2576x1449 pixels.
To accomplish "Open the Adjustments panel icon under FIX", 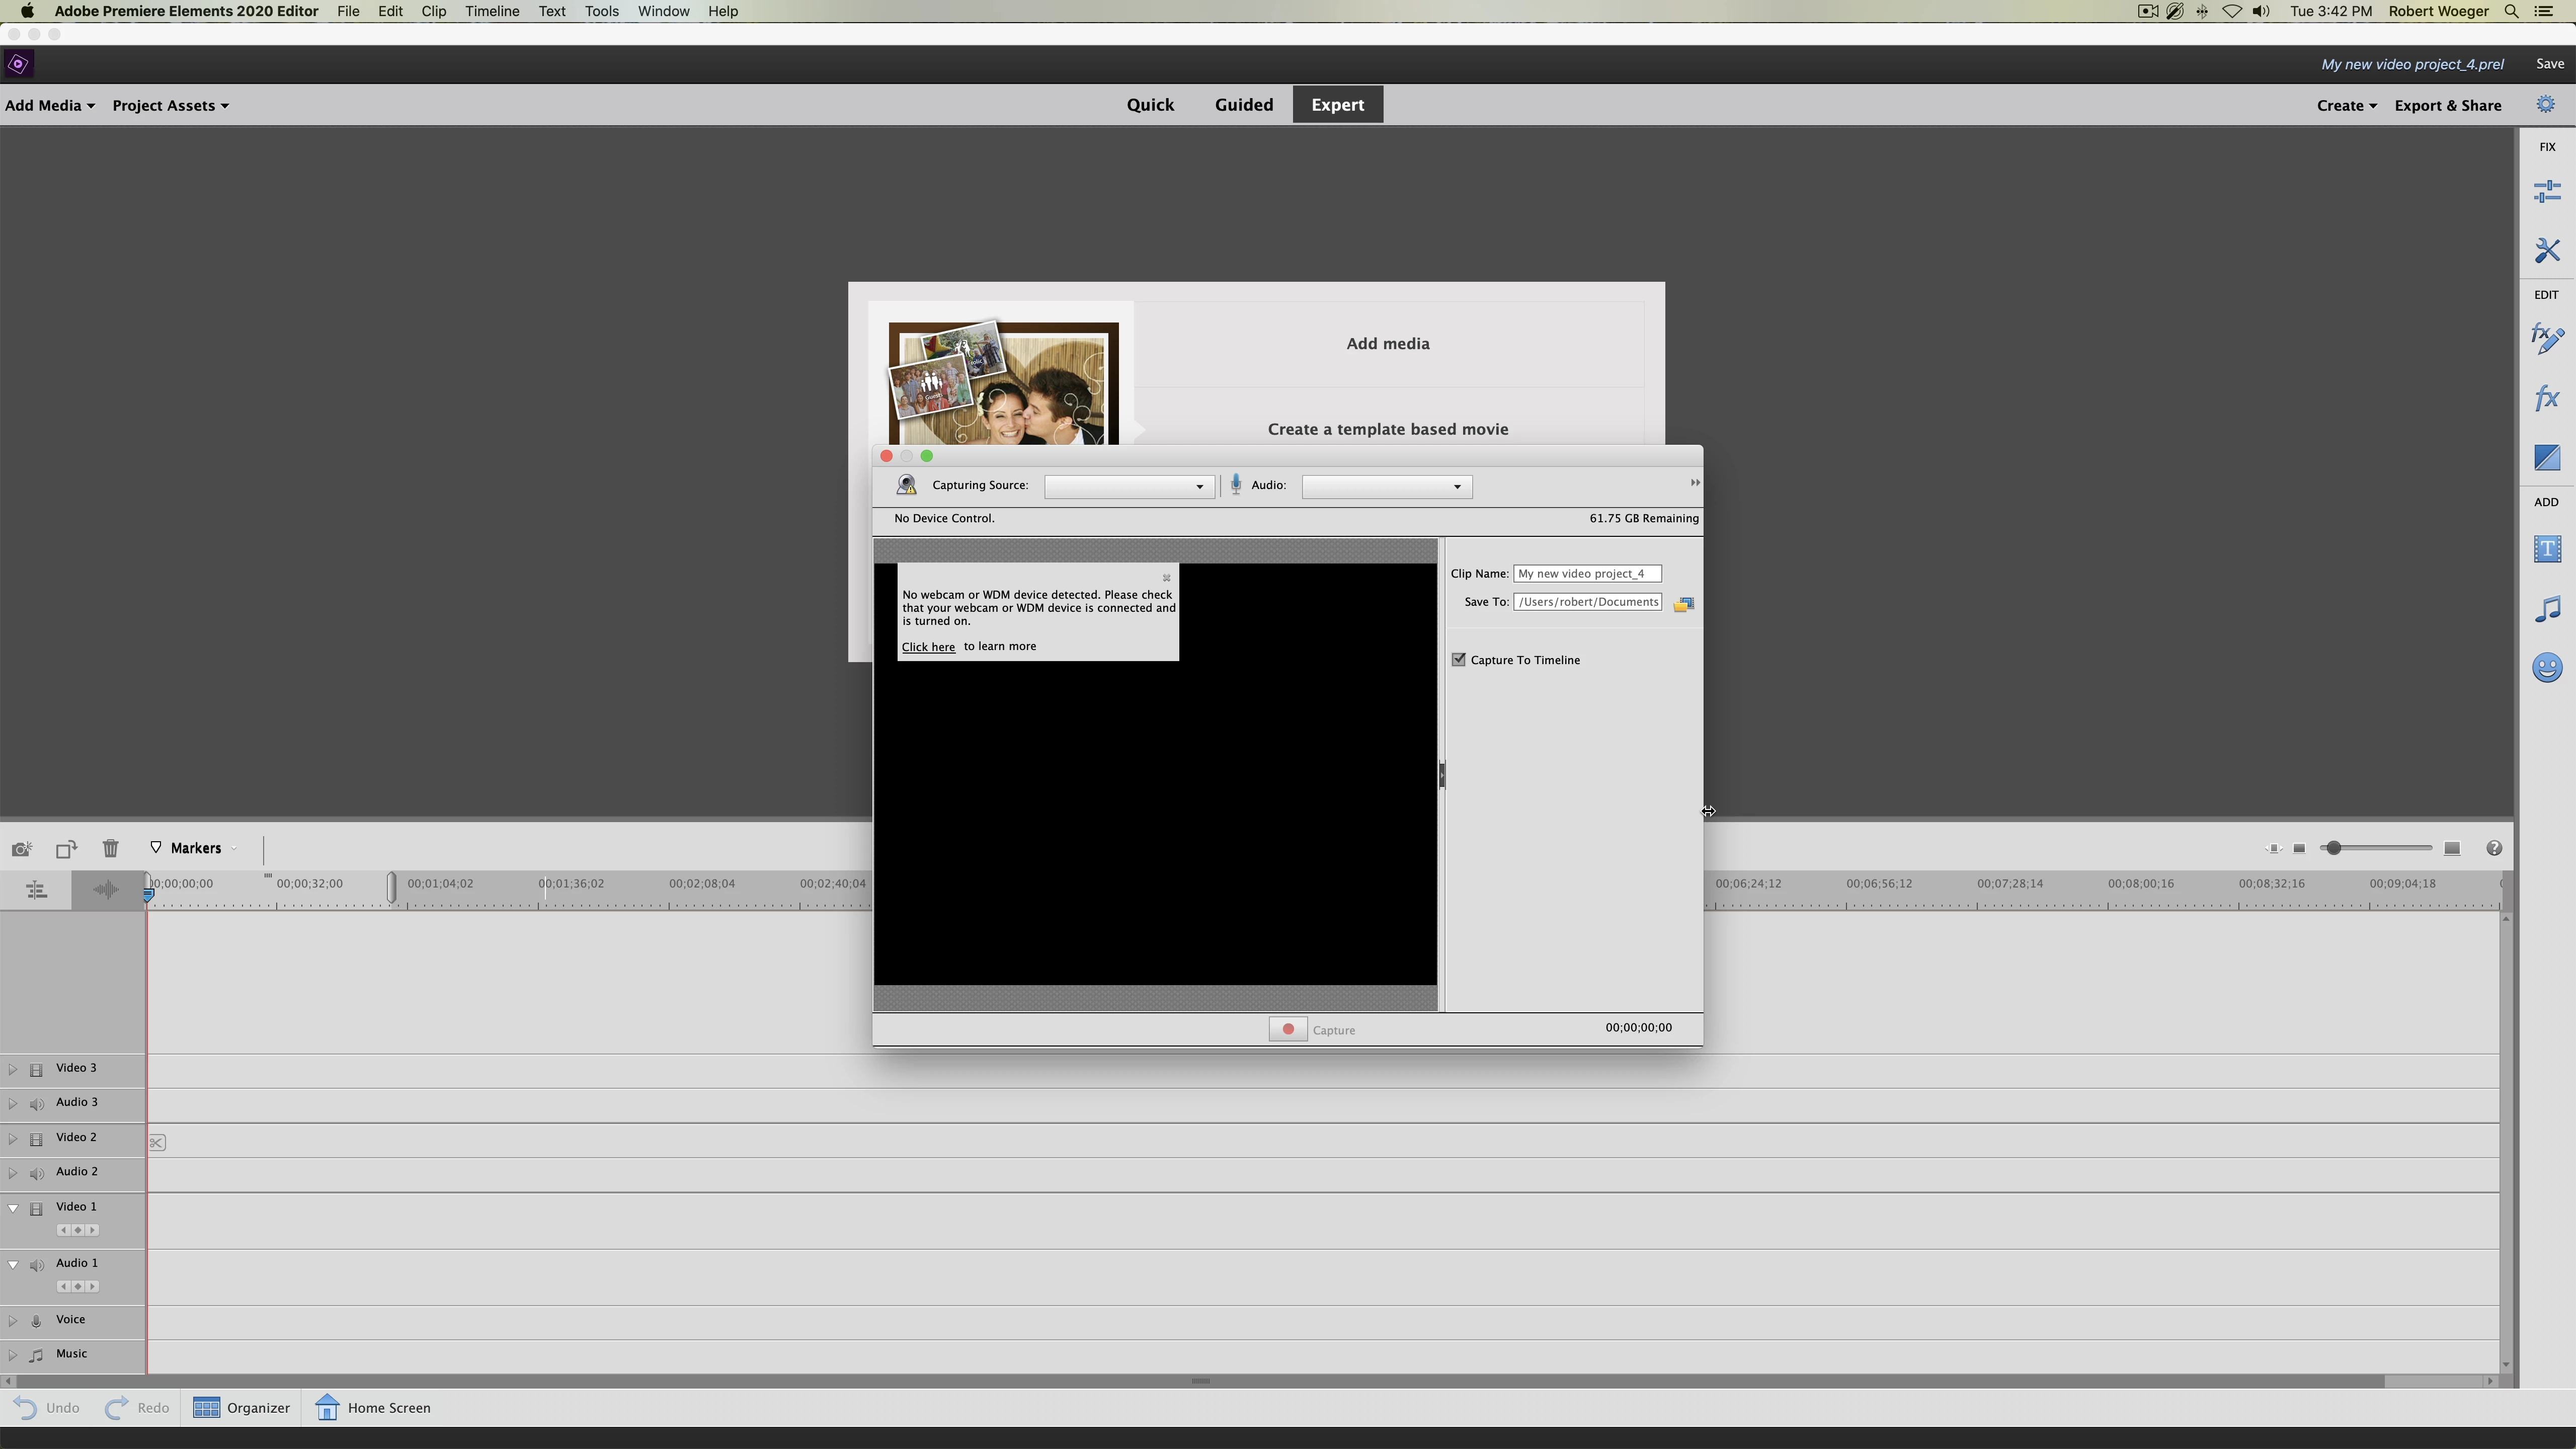I will point(2546,191).
